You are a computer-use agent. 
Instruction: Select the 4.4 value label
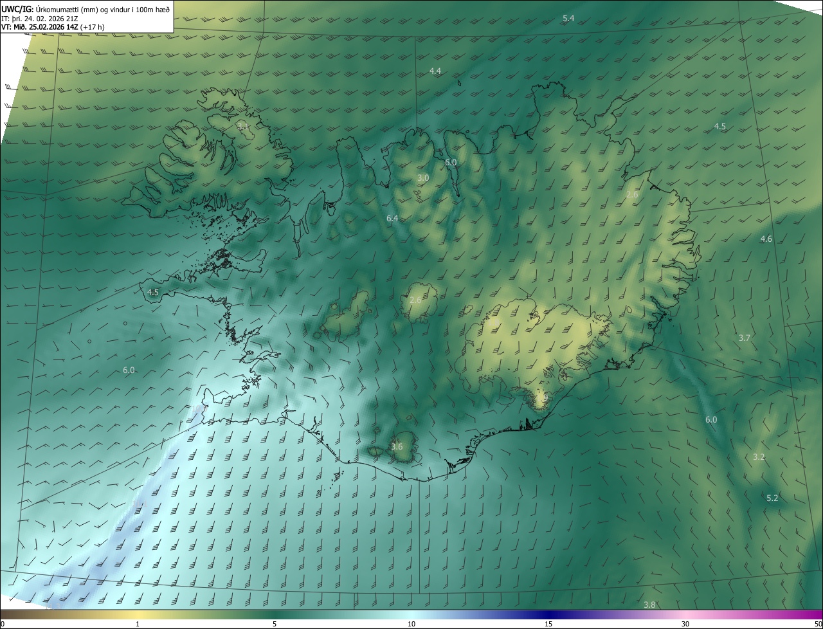[x=435, y=71]
